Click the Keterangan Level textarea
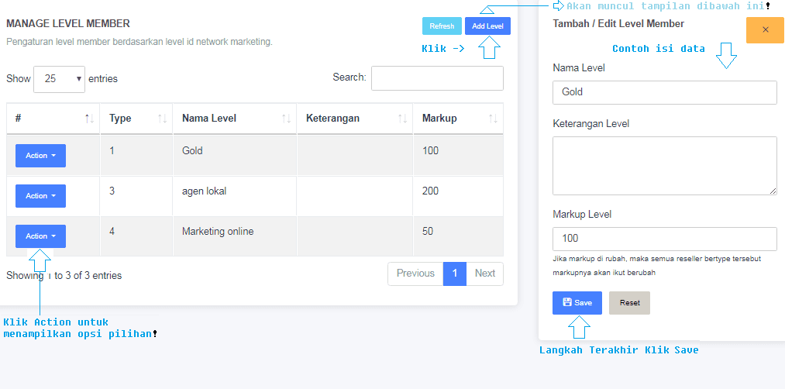 (x=664, y=165)
